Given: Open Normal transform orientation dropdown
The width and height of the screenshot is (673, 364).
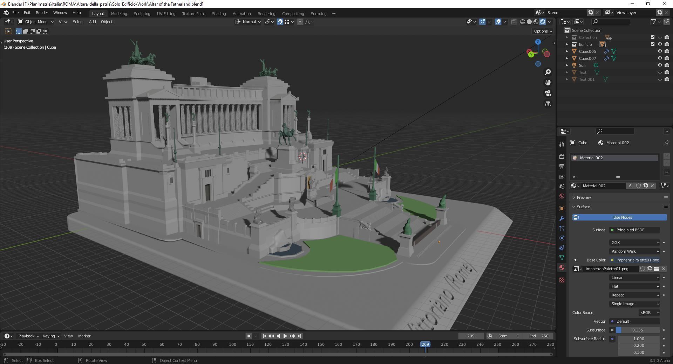Looking at the screenshot, I should pyautogui.click(x=248, y=22).
